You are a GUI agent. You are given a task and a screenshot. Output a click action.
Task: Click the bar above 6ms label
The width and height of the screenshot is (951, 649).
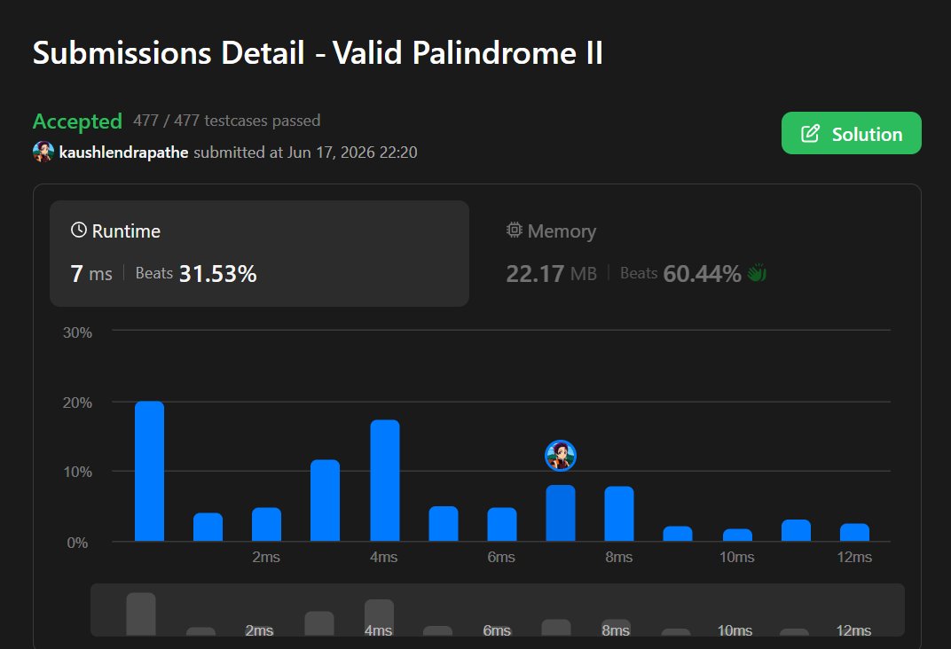502,524
